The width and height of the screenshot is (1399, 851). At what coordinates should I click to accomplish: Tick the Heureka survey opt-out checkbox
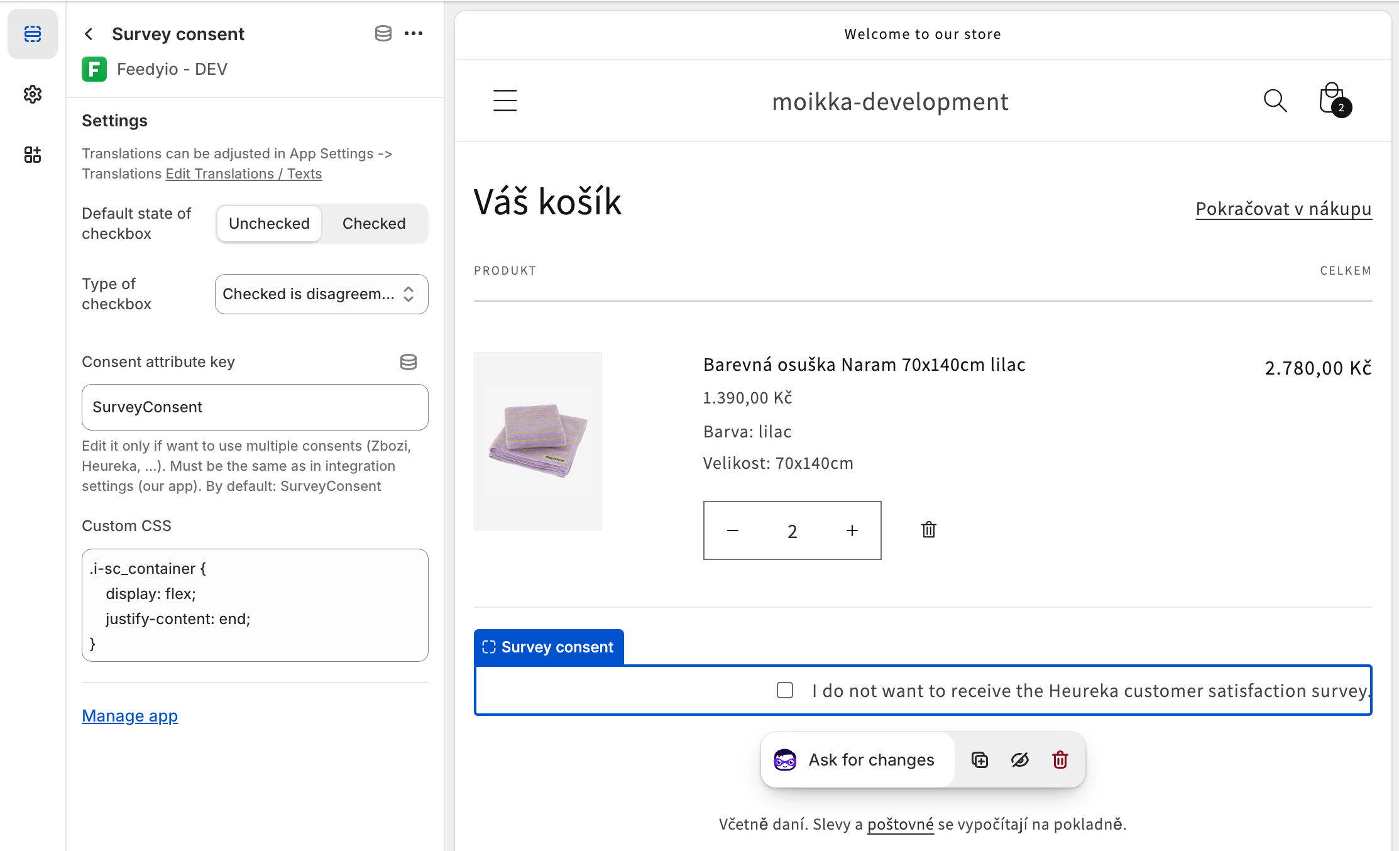coord(784,690)
